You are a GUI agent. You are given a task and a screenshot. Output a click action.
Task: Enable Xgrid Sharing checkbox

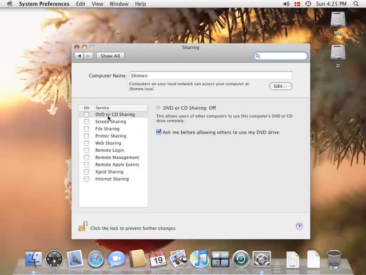[x=86, y=172]
